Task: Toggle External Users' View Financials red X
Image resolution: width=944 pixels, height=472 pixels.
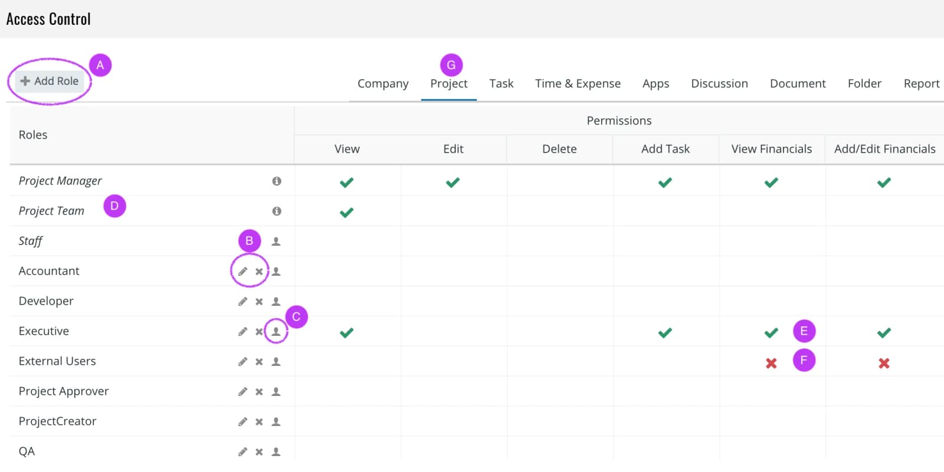Action: [x=771, y=364]
